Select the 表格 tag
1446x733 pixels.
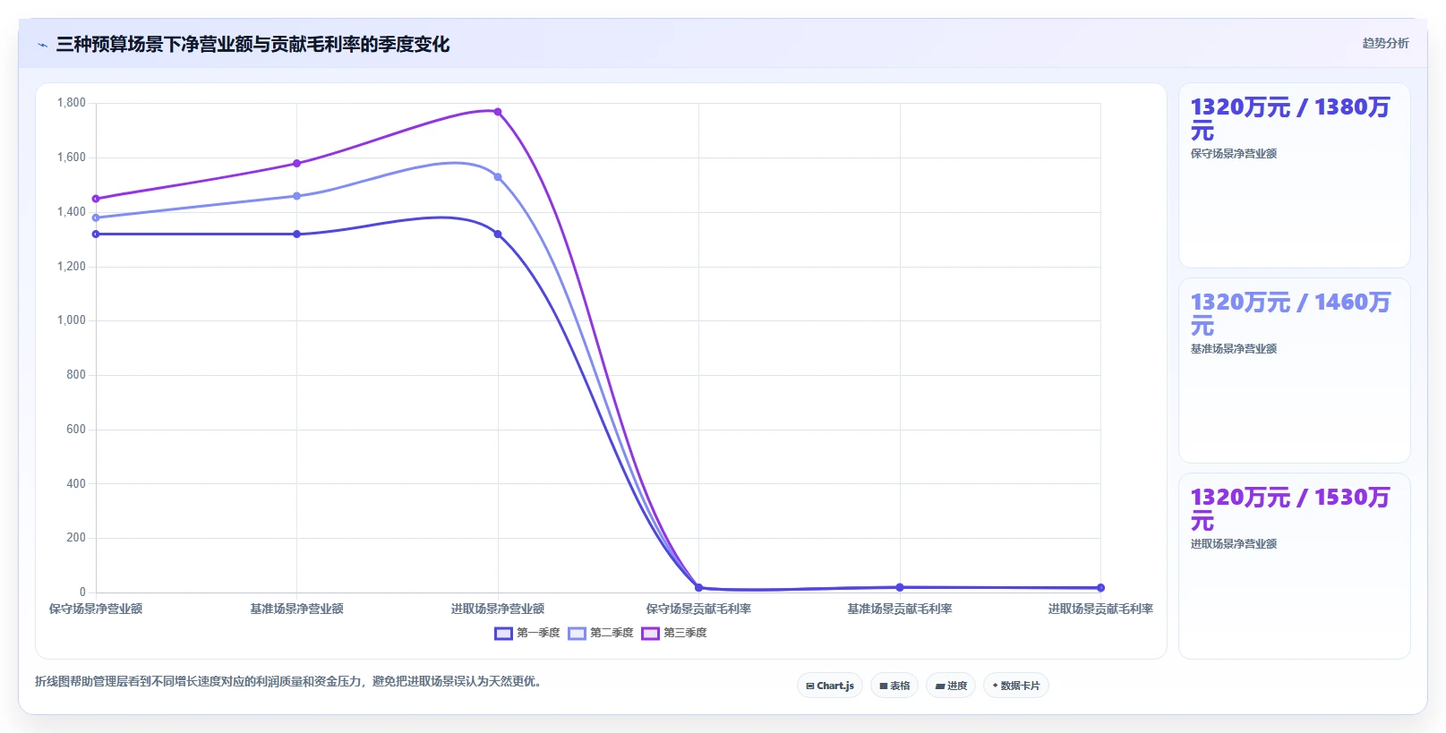click(894, 686)
